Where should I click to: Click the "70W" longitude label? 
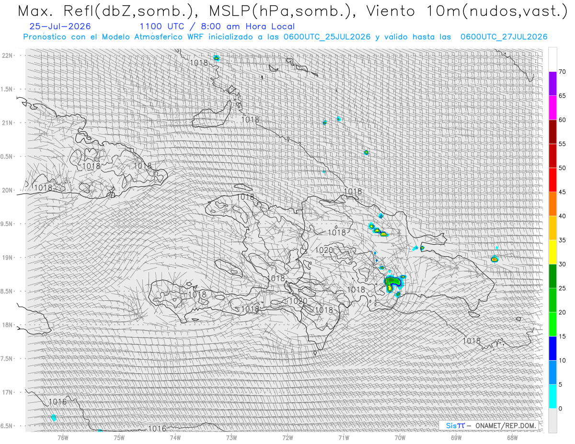[x=400, y=437]
